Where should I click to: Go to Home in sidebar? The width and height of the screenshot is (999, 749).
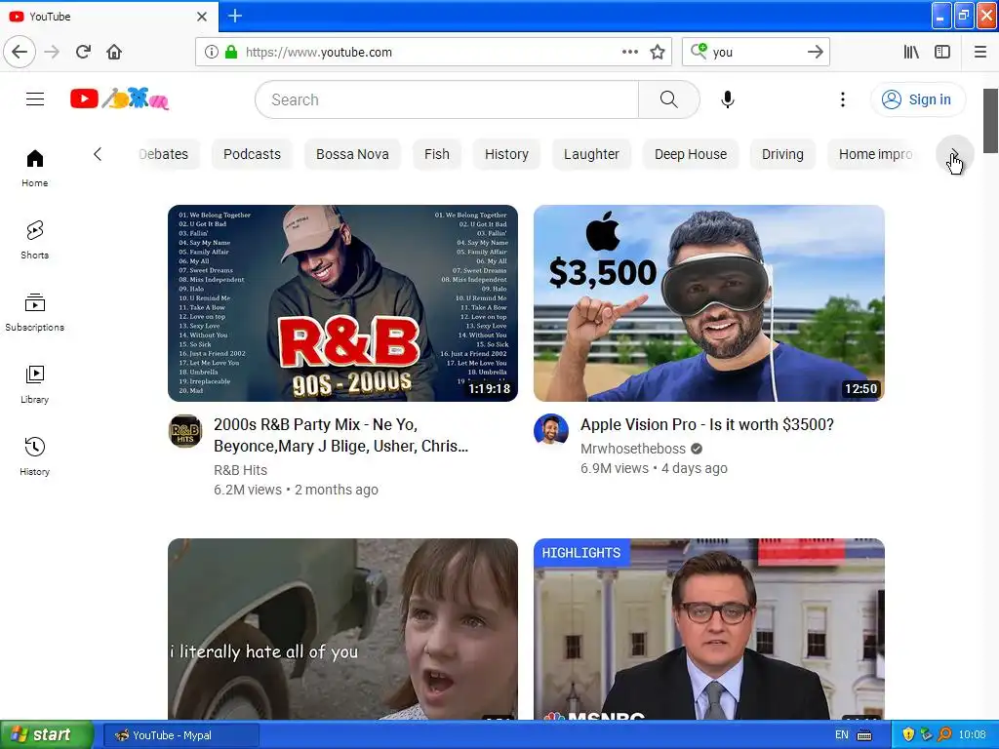tap(34, 168)
